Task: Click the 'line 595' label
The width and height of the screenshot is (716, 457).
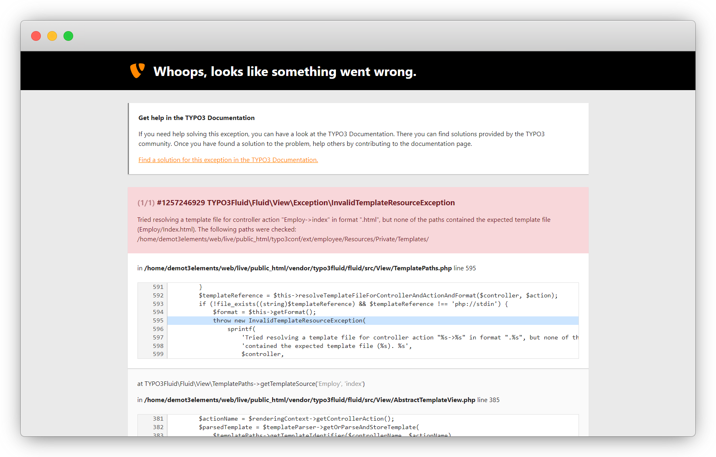Action: (x=465, y=268)
